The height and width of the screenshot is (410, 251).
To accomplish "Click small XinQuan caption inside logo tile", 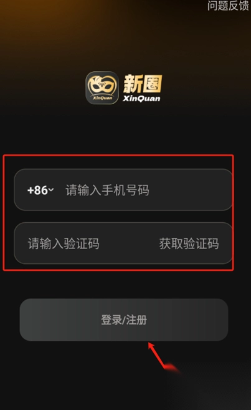I will (x=102, y=98).
